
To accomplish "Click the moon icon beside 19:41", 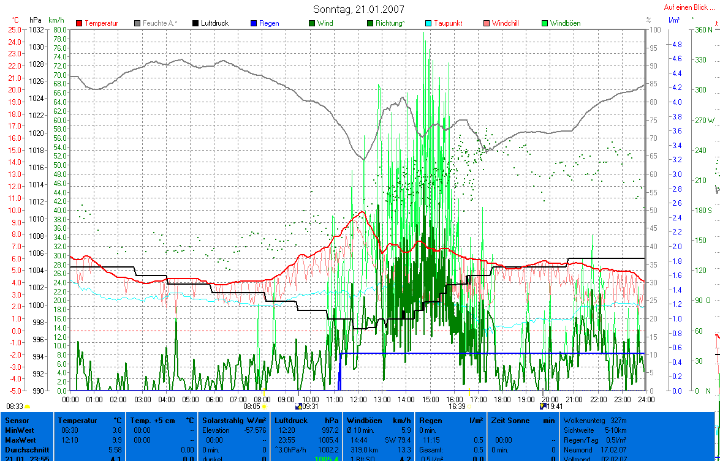I will [x=542, y=405].
